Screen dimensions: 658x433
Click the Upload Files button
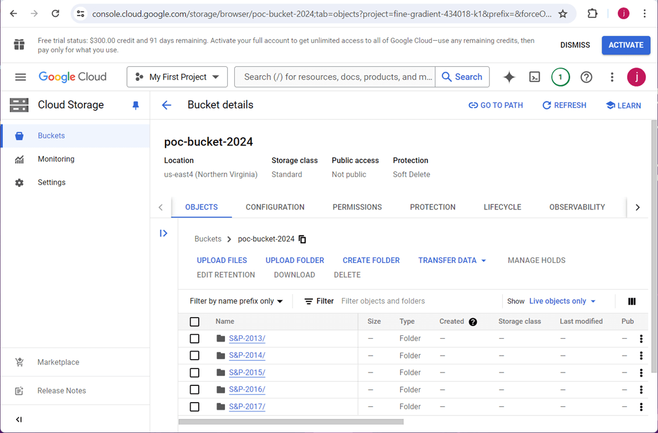click(x=222, y=261)
